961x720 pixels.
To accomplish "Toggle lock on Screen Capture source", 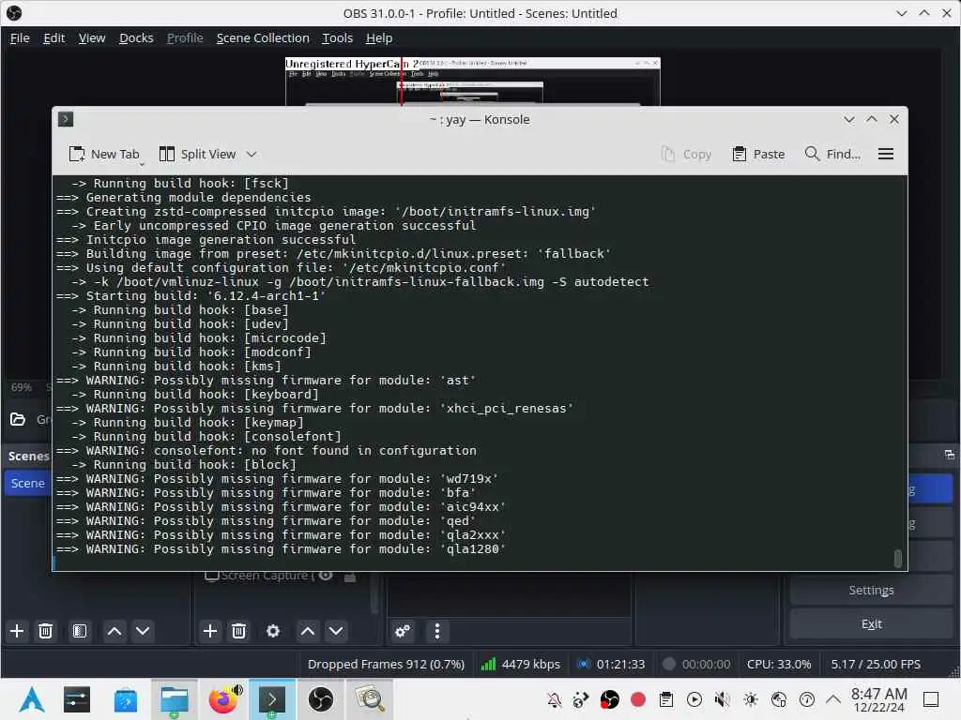I will coord(350,577).
